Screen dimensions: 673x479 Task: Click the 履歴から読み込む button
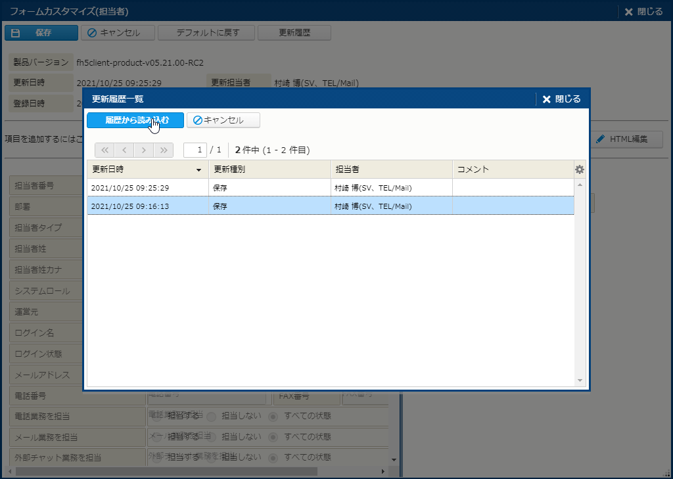click(x=135, y=120)
